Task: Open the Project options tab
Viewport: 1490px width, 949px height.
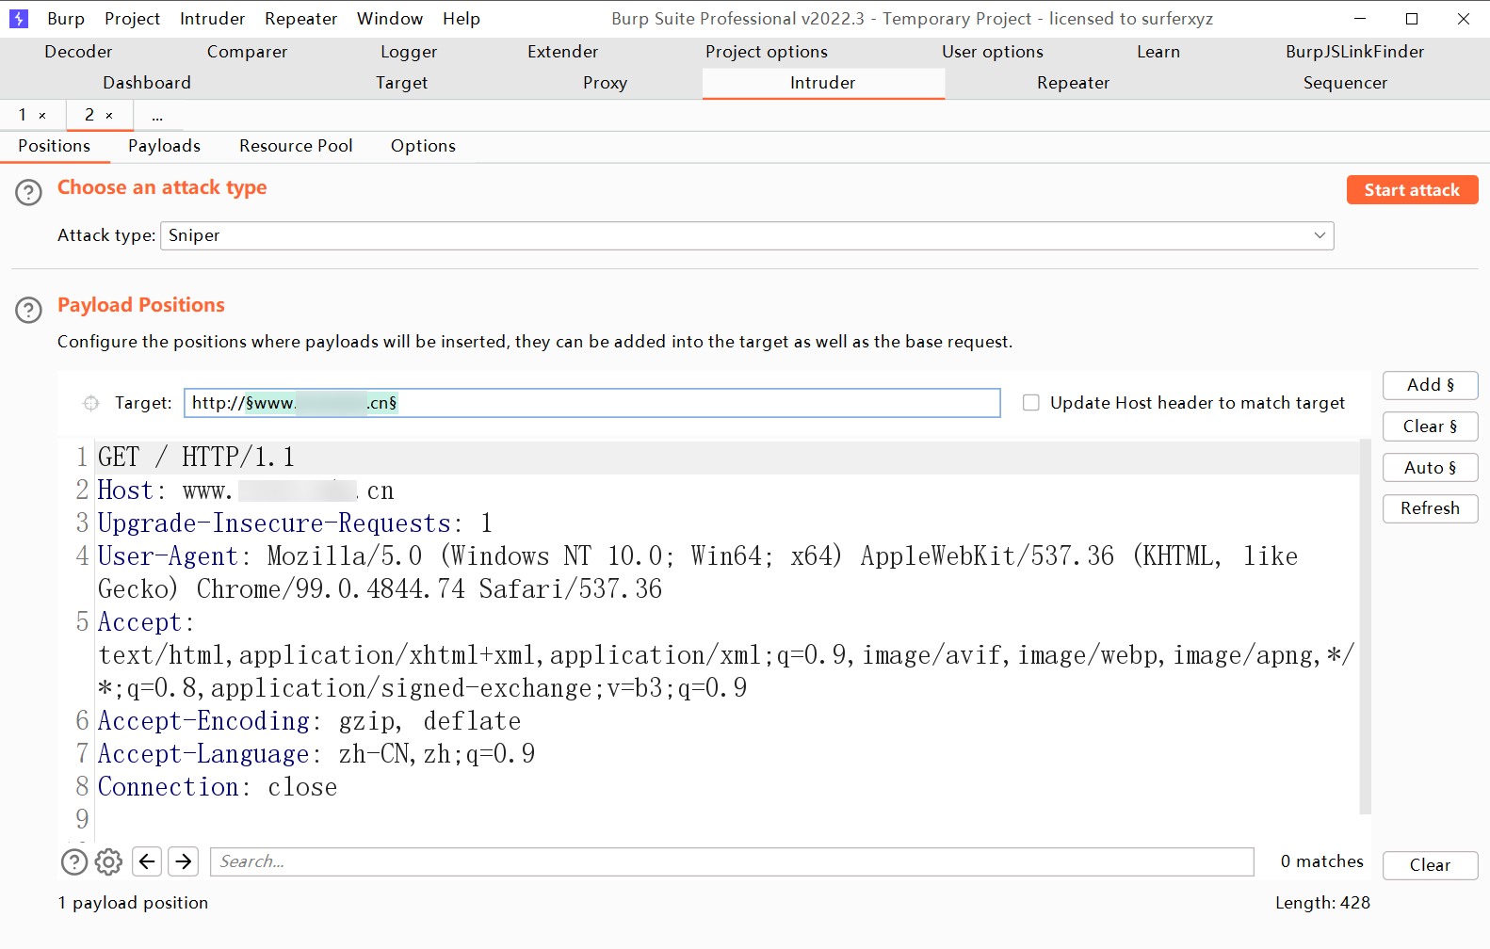Action: coord(767,52)
